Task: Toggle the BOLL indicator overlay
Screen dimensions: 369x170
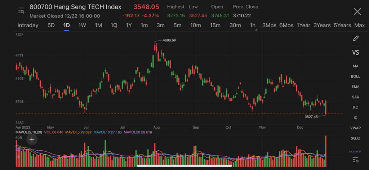Action: pyautogui.click(x=355, y=77)
